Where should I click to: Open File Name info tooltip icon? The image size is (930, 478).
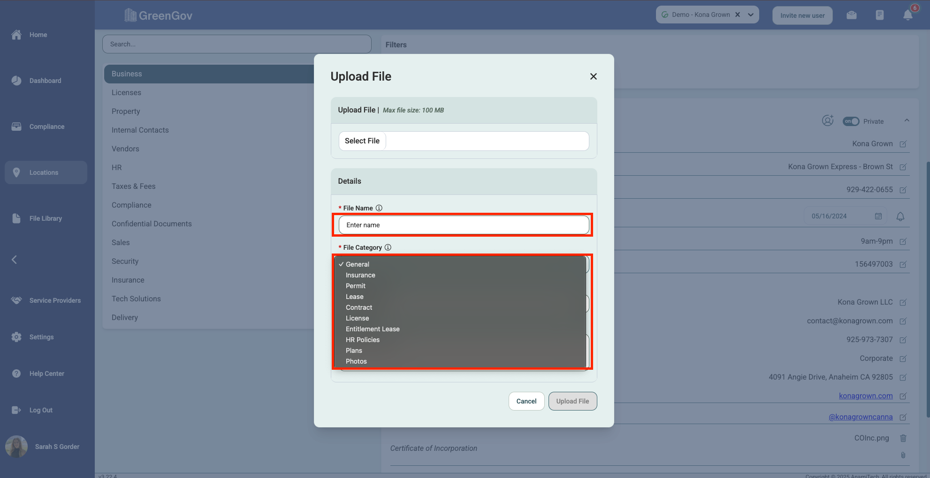pos(379,208)
